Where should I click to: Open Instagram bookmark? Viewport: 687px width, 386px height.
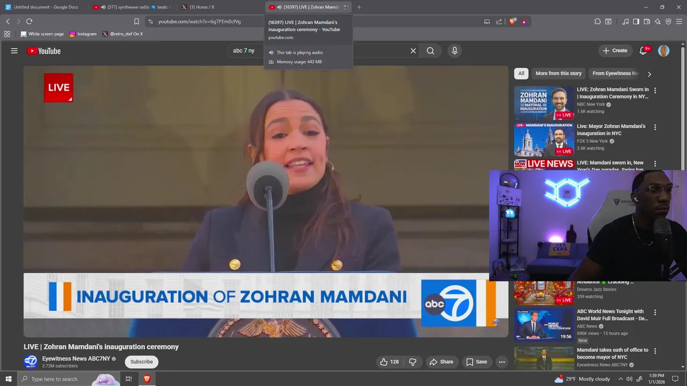tap(83, 34)
